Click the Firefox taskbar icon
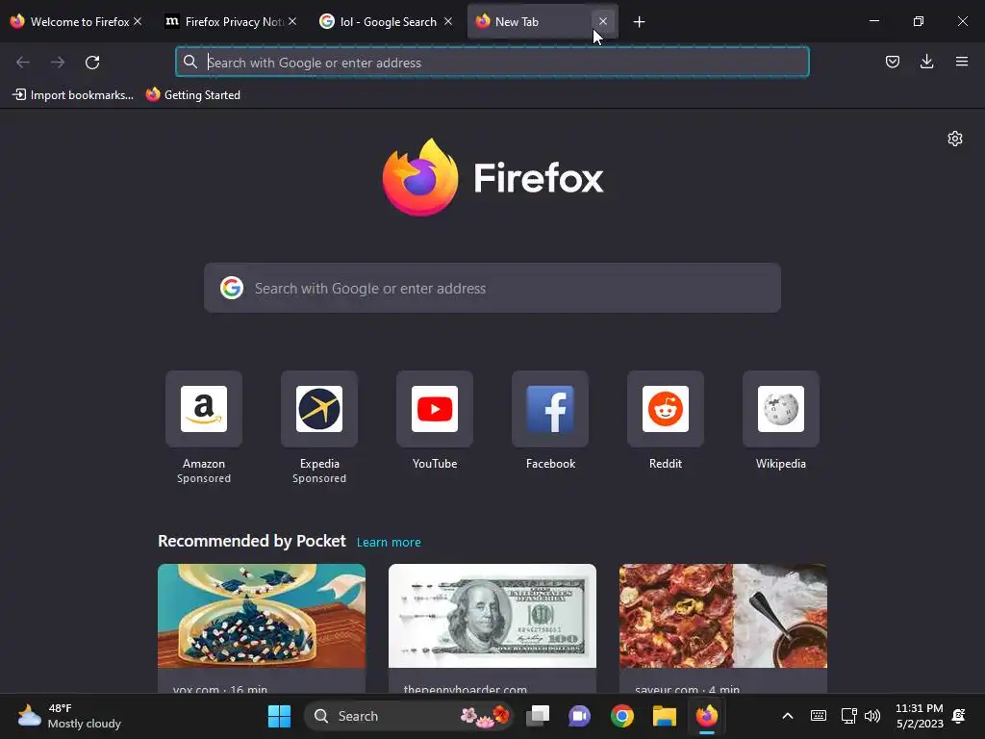Viewport: 985px width, 739px height. click(707, 716)
